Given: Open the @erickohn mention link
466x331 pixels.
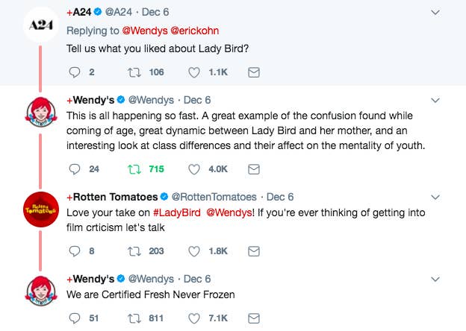Looking at the screenshot, I should [195, 31].
